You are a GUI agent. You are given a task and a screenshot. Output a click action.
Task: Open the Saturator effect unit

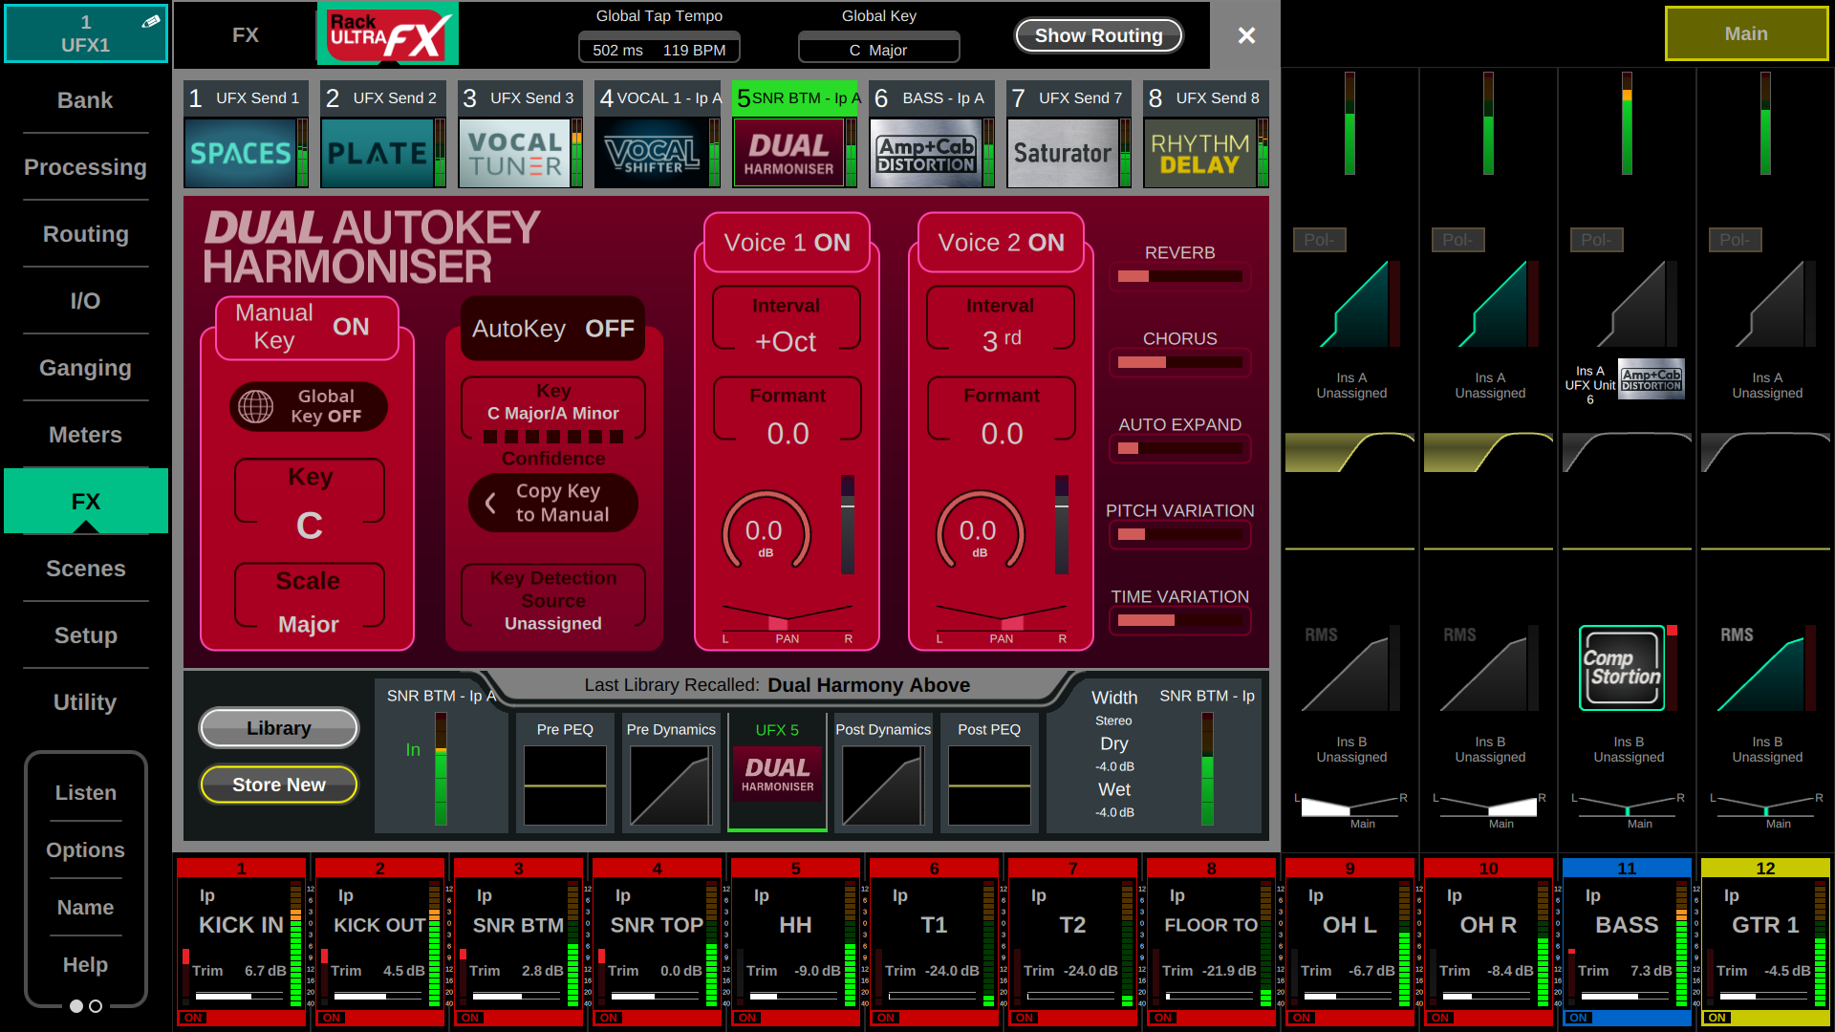pos(1063,153)
